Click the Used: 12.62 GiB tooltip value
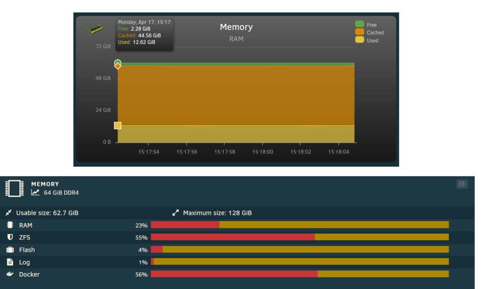483x289 pixels. coord(137,42)
